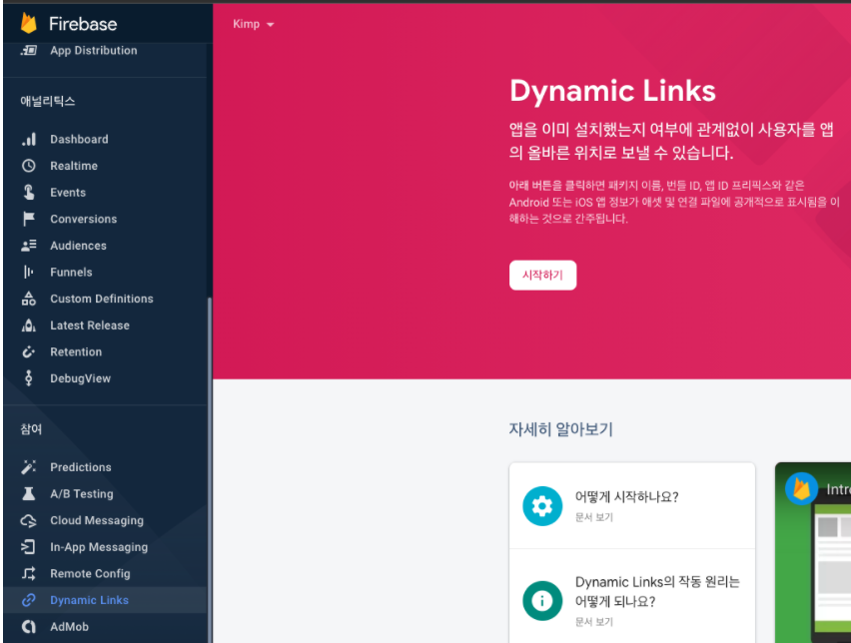Click the 자세히 알아보기 heading
851x643 pixels.
tap(560, 429)
